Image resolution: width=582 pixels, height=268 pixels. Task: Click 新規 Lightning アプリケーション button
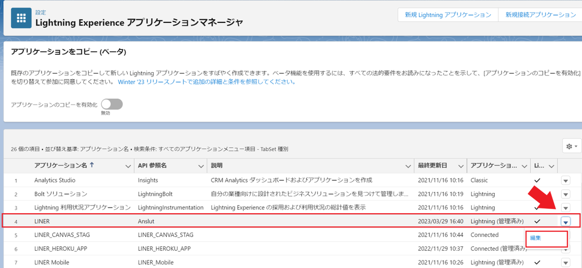[x=448, y=15]
